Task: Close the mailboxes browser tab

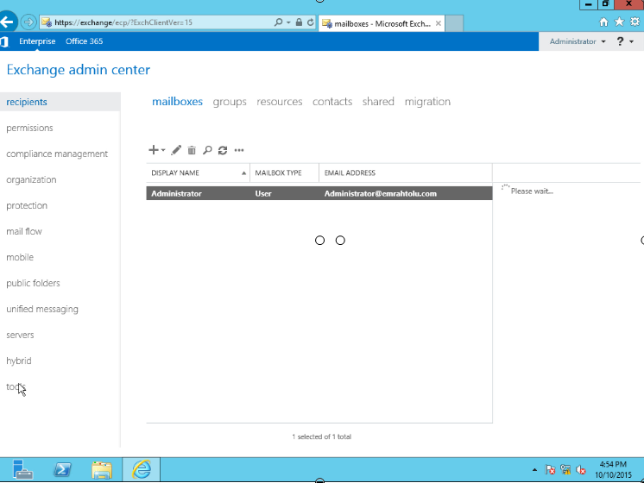Action: 439,23
